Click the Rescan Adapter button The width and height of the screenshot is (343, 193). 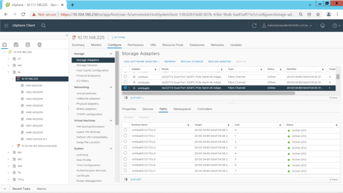219,62
